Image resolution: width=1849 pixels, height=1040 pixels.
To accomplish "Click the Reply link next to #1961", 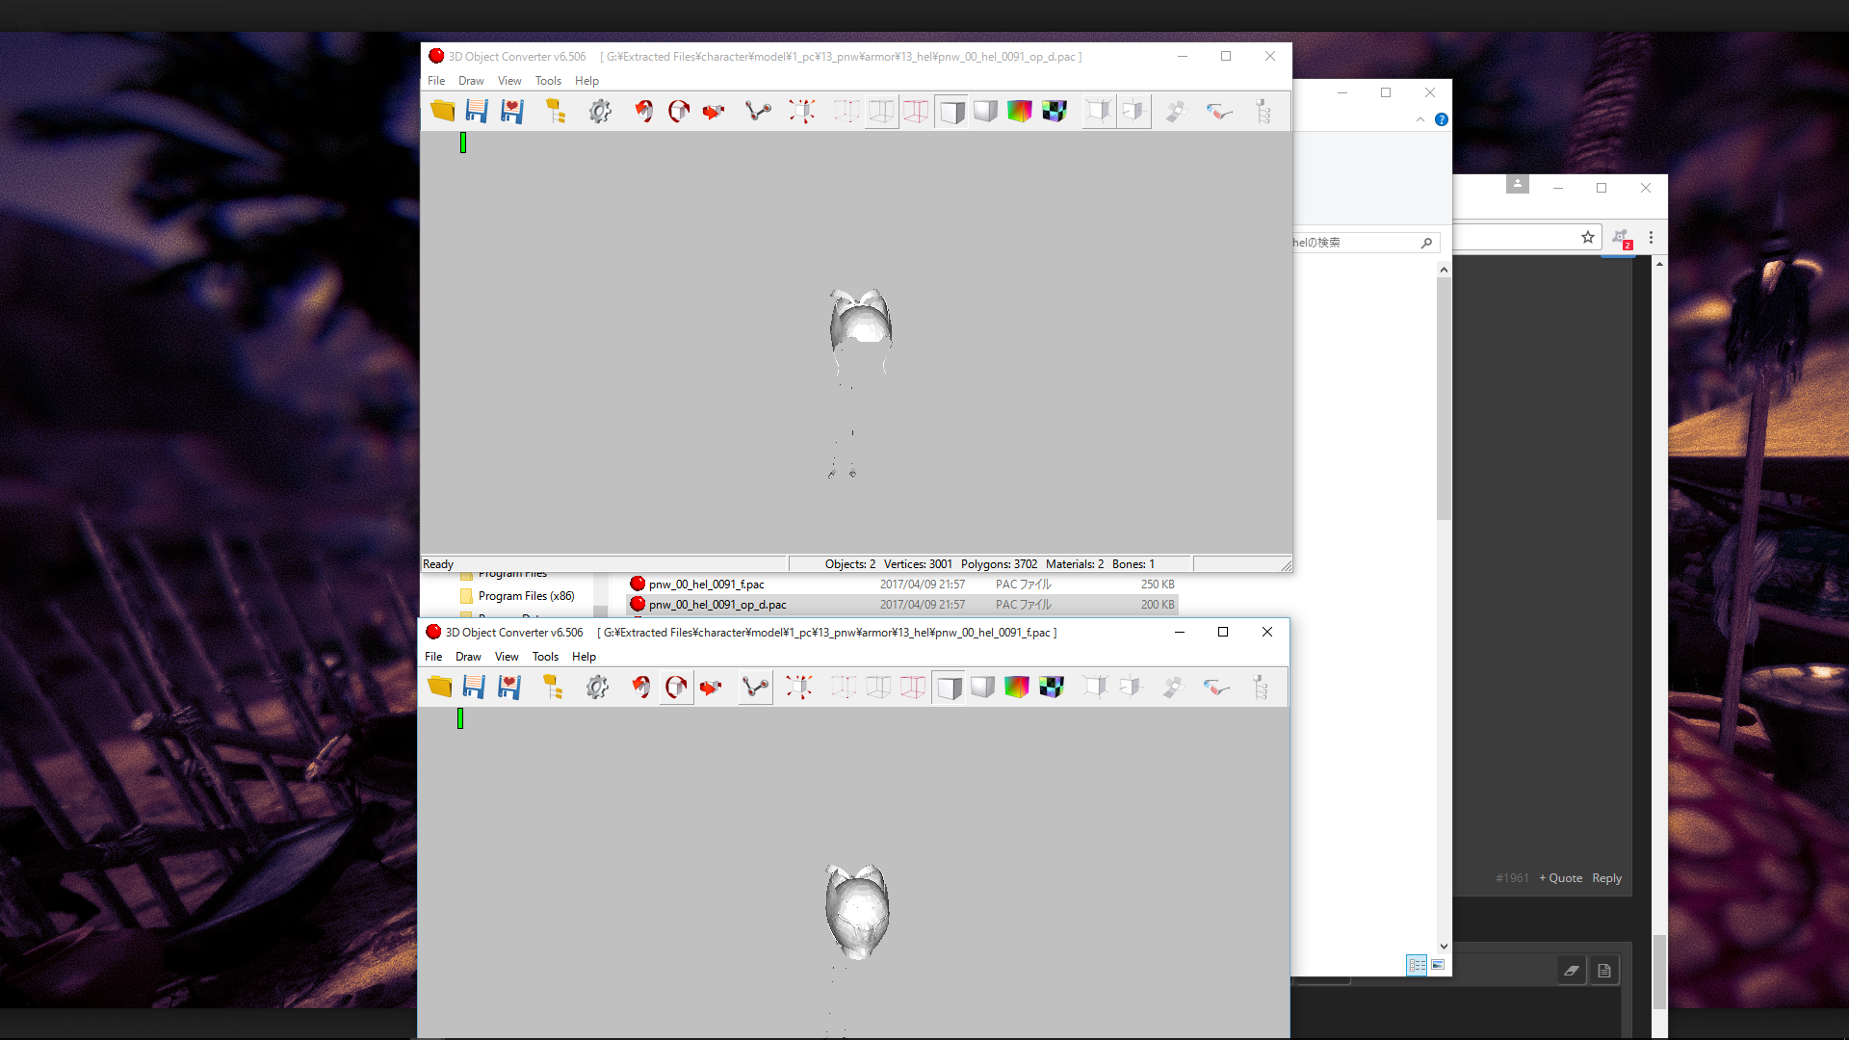I will 1606,877.
